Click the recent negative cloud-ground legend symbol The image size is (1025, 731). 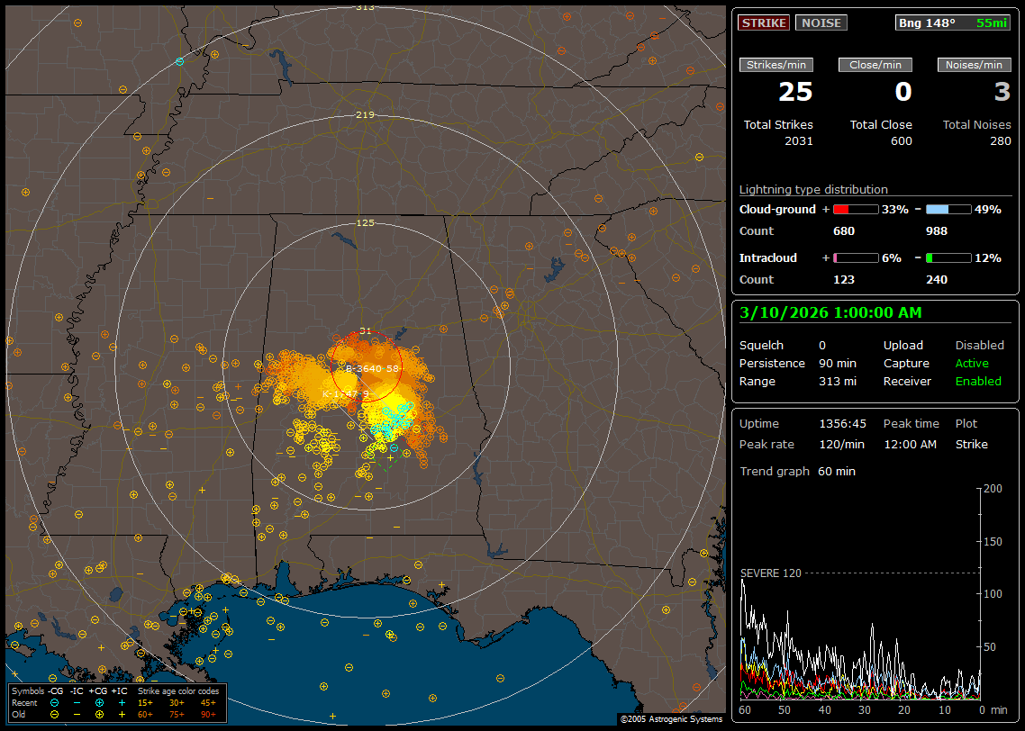[55, 702]
